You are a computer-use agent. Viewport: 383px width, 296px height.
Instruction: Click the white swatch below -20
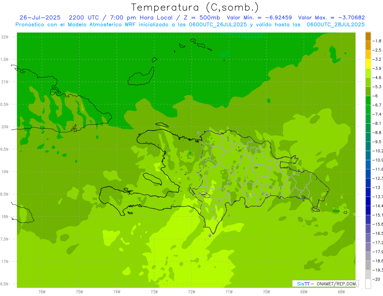[368, 284]
